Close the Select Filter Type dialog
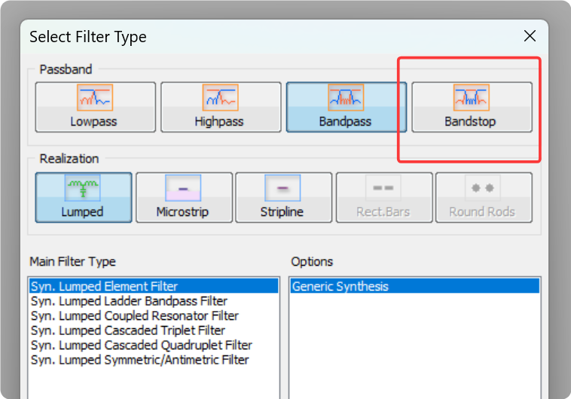 (530, 36)
